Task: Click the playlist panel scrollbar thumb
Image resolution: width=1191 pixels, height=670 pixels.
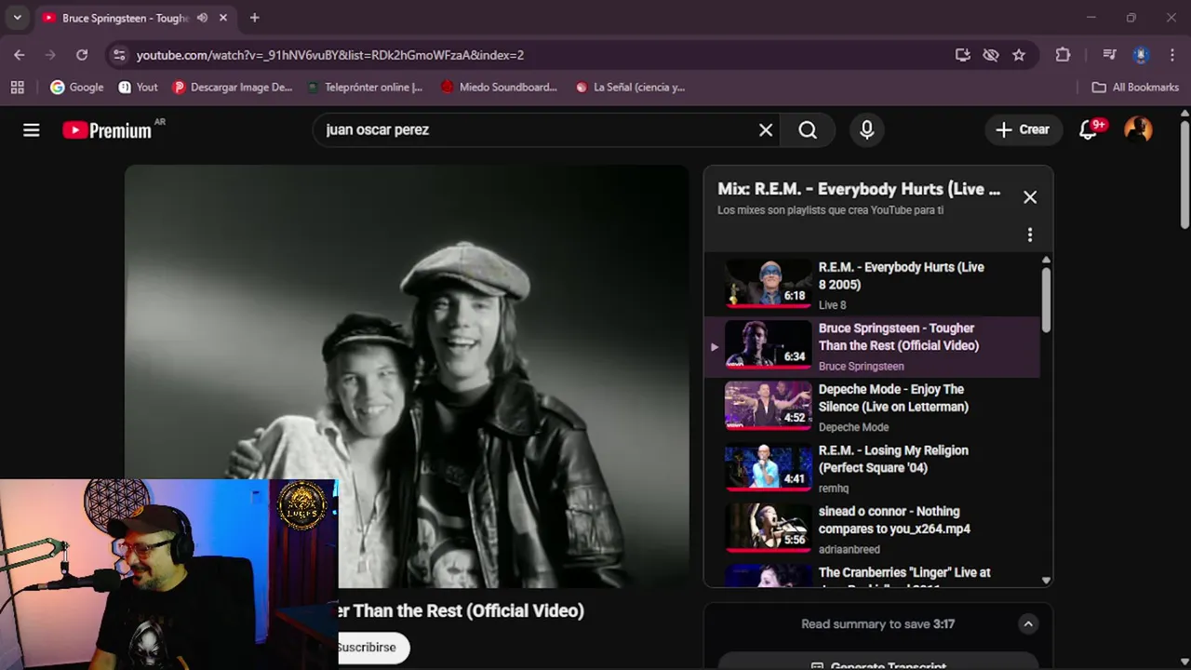Action: tap(1046, 299)
